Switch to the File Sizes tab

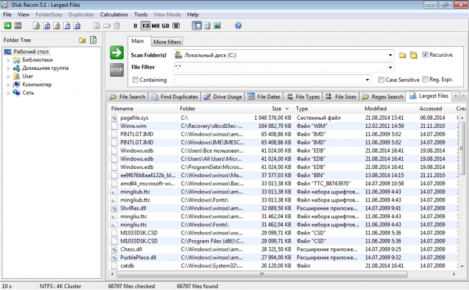point(341,97)
